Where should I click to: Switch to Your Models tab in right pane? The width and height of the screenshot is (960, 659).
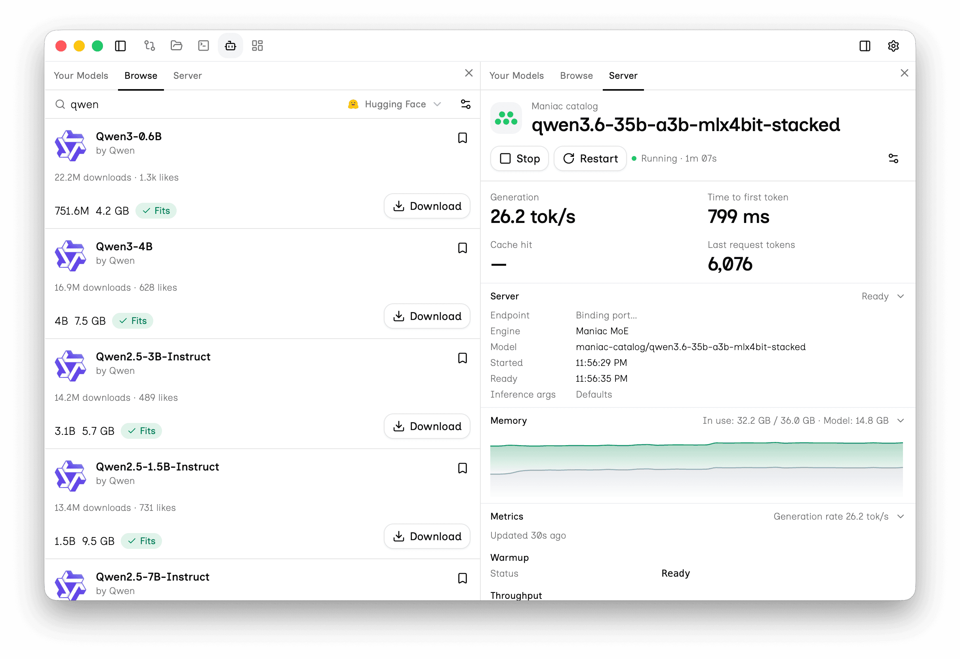517,76
